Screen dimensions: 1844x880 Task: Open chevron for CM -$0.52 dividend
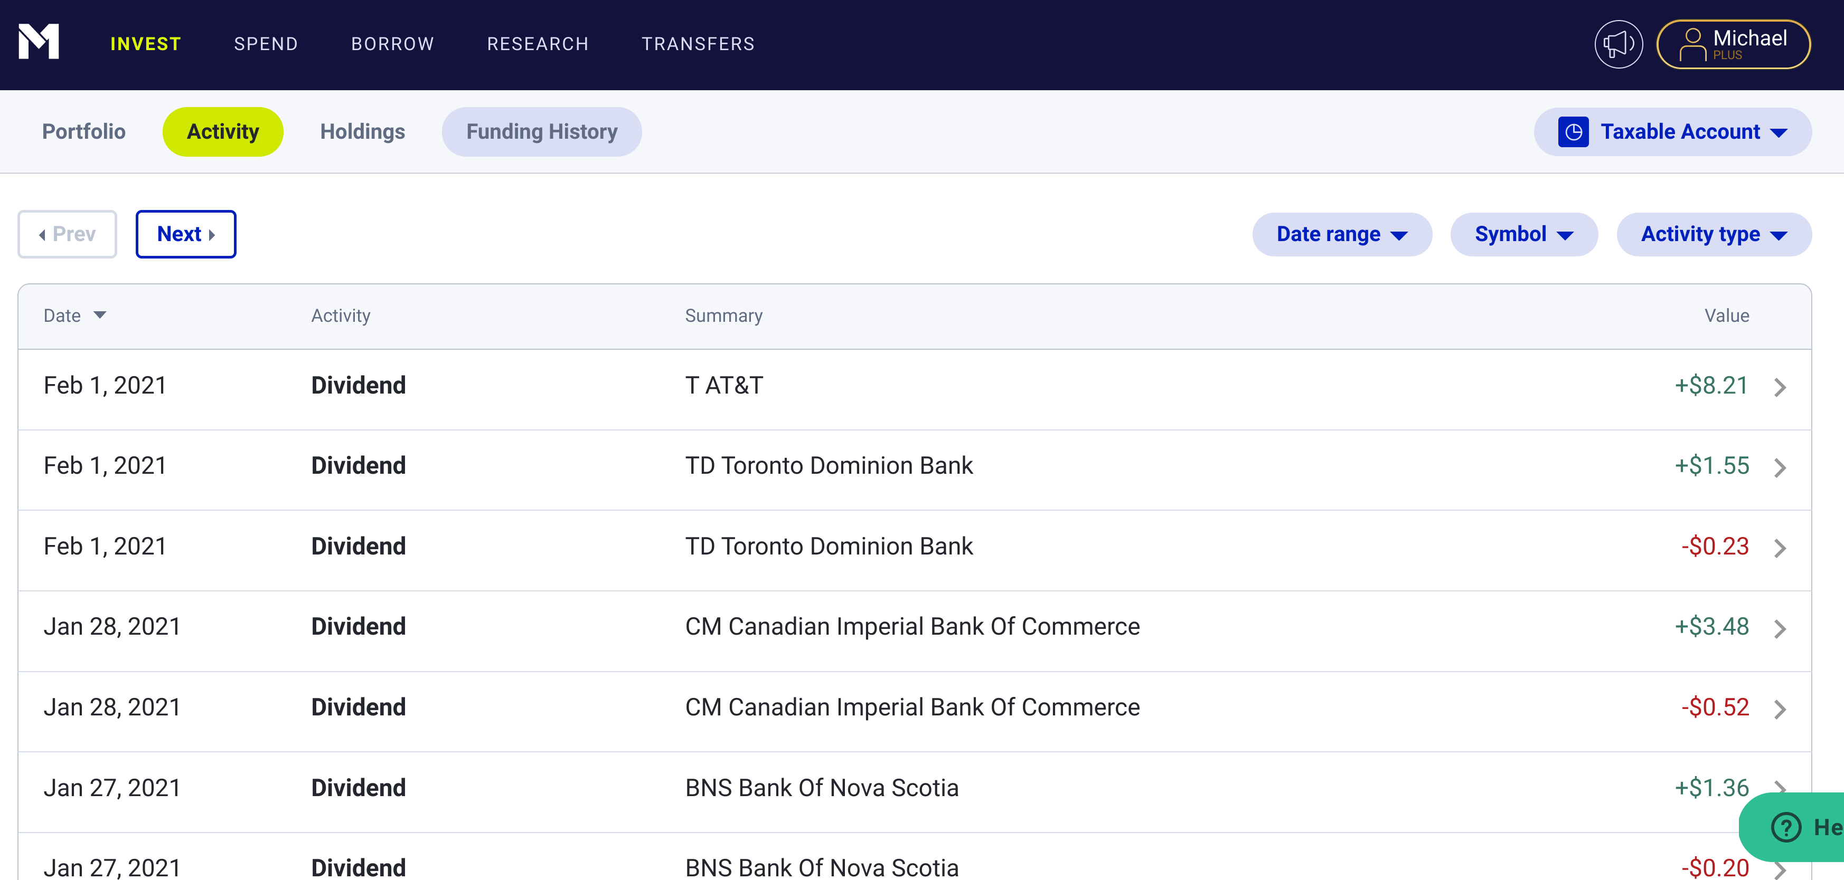(x=1780, y=709)
